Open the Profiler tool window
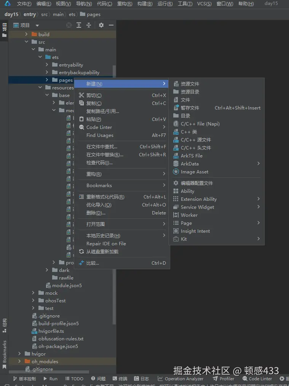The image size is (289, 386). coord(224,379)
